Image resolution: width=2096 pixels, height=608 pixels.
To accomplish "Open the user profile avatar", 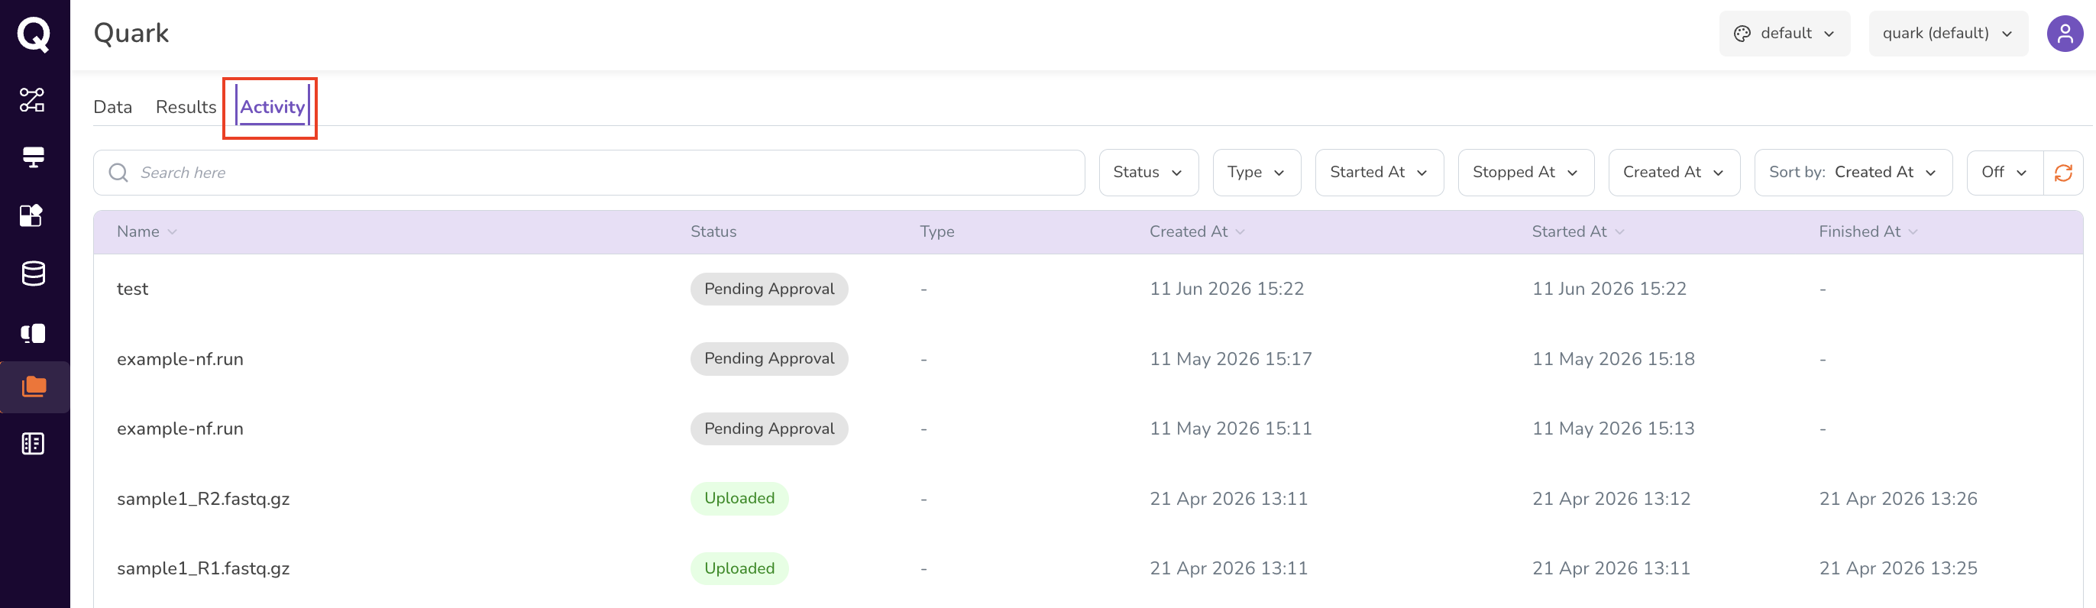I will click(x=2064, y=34).
